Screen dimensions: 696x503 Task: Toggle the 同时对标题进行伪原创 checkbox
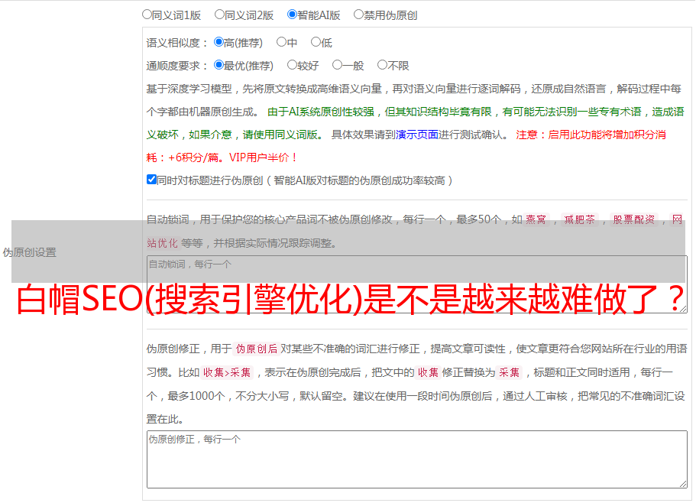(151, 180)
